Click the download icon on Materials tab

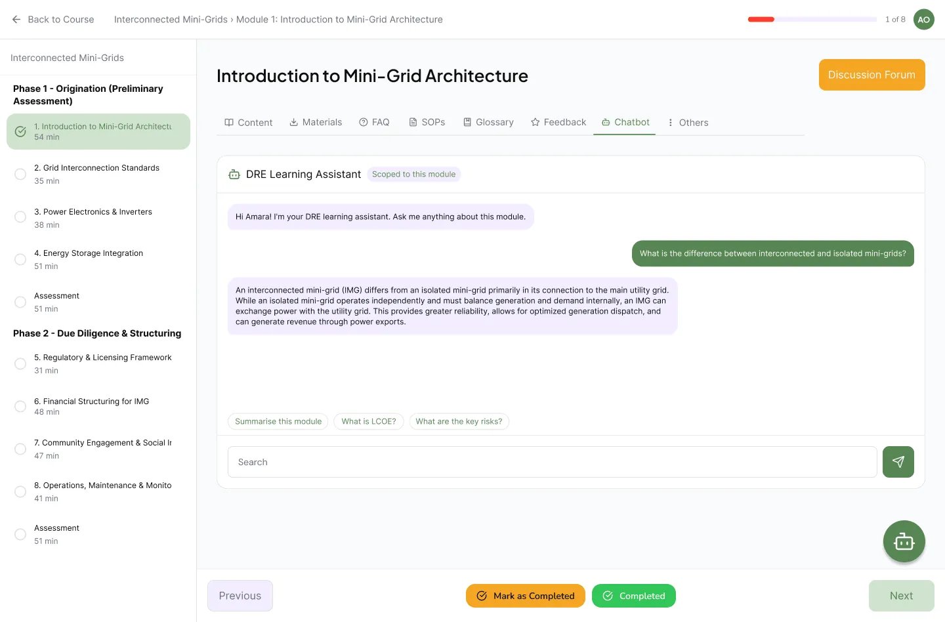tap(294, 122)
